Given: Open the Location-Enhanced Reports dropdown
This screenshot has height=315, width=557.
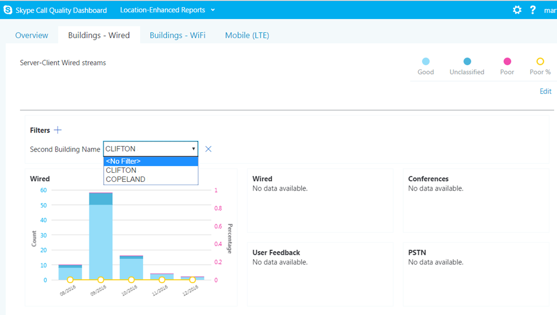Looking at the screenshot, I should (167, 10).
